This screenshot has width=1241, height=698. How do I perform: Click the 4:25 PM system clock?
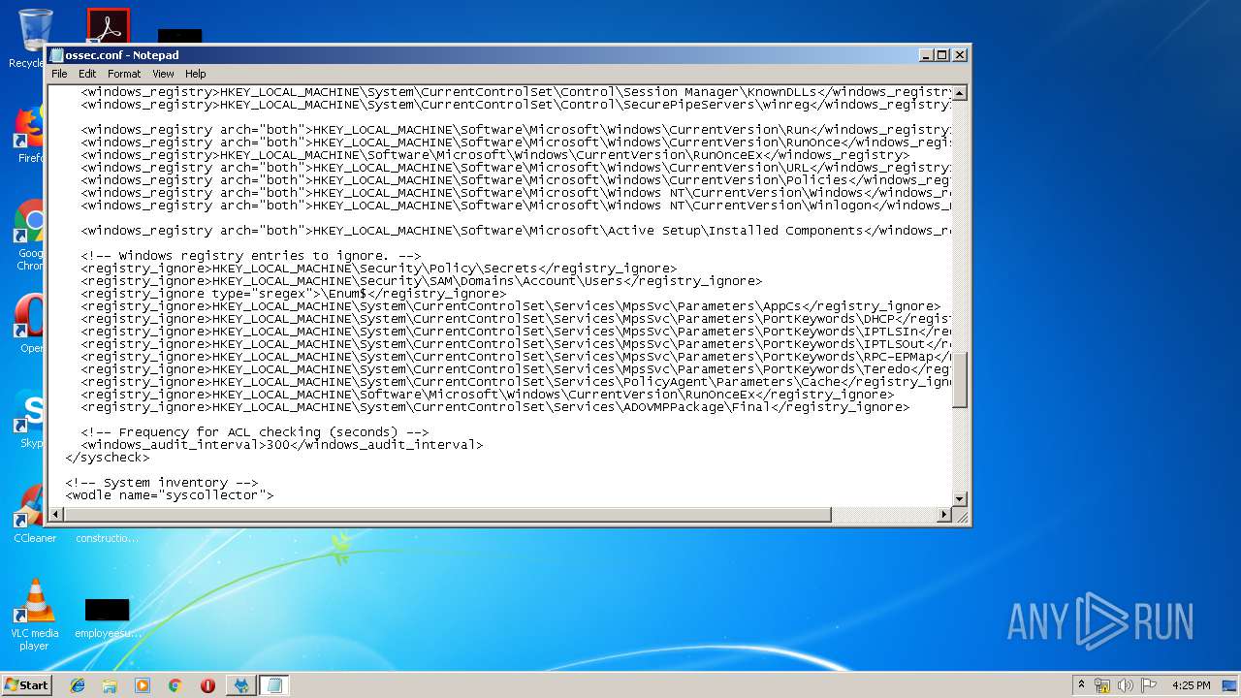pos(1191,685)
